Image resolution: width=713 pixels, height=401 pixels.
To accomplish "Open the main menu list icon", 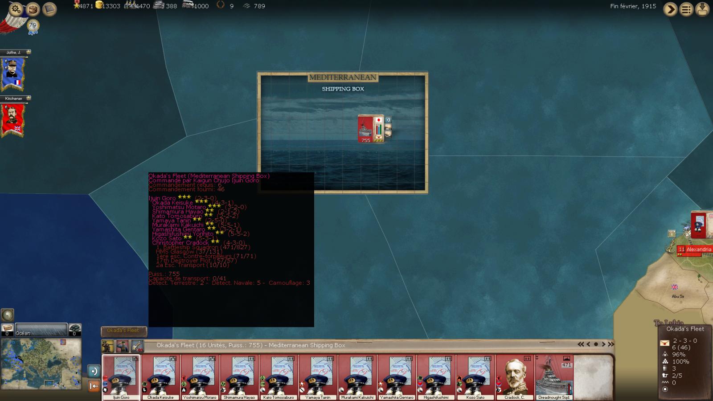I will (x=686, y=9).
